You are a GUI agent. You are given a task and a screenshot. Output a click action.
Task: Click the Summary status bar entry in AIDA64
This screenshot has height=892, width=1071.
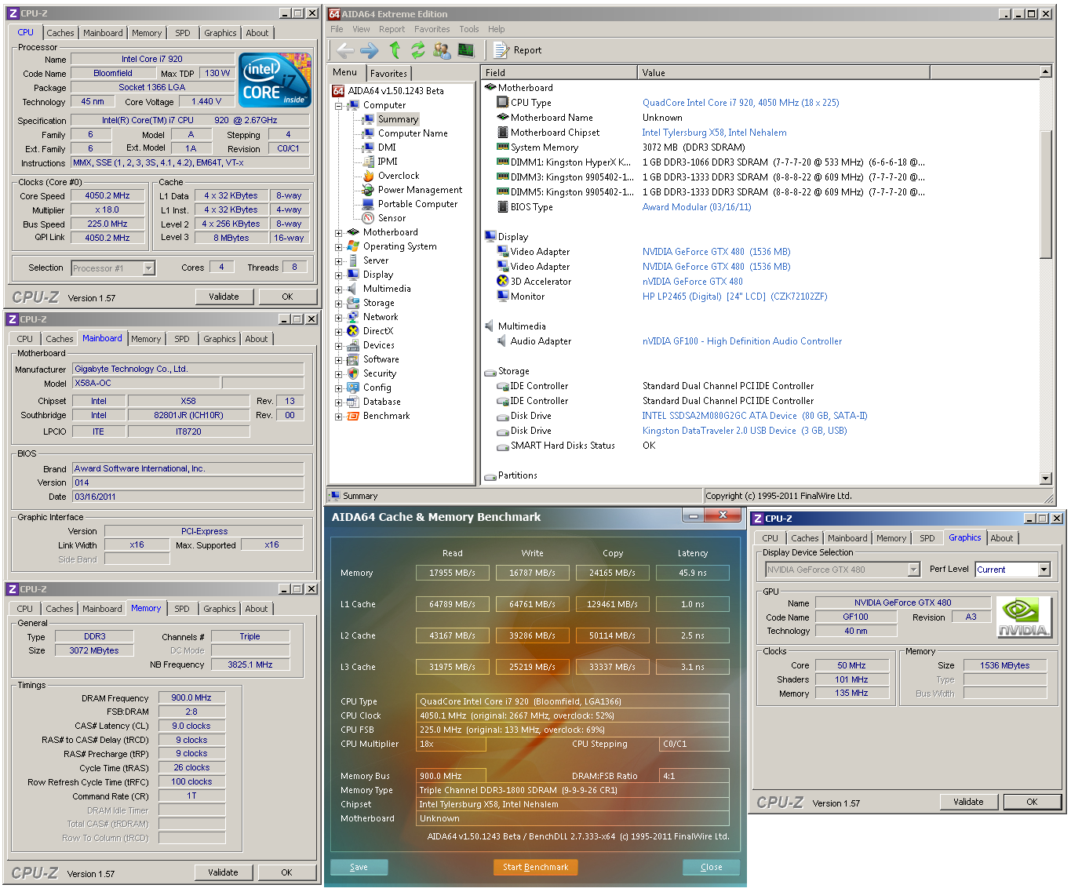point(515,496)
